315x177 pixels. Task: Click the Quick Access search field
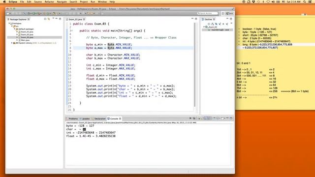(x=208, y=13)
